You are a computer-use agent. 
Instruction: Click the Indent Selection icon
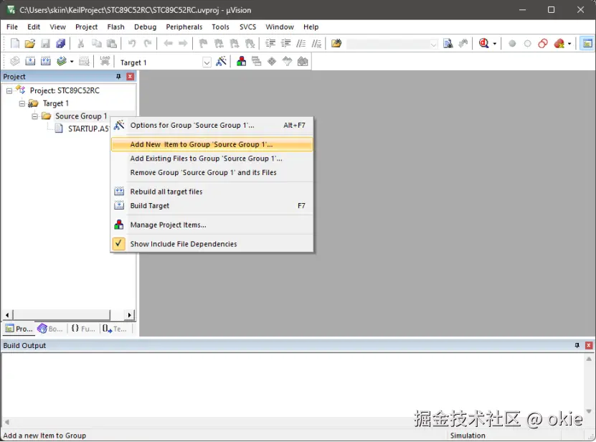pos(270,43)
